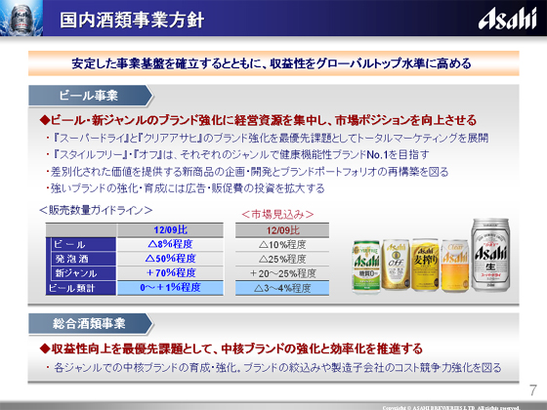547x410 pixels.
Task: Click the Asahi logo in header
Action: click(x=507, y=19)
